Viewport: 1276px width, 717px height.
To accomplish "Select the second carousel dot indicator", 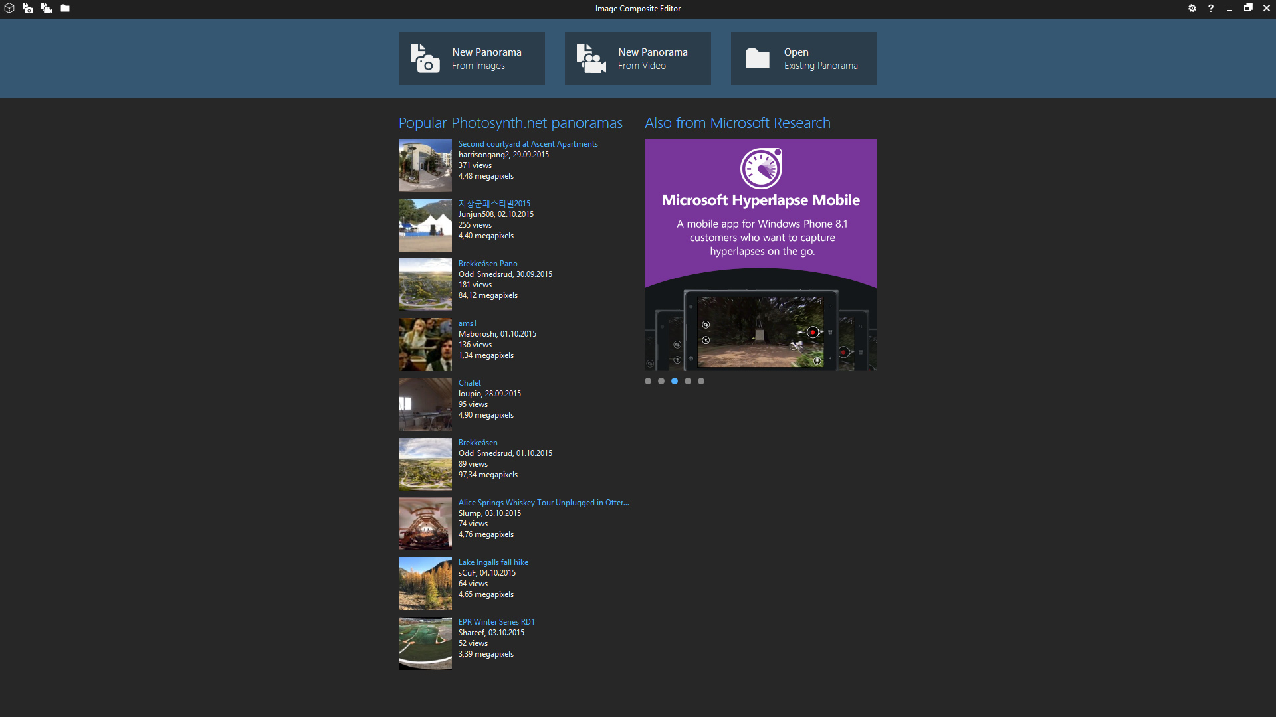I will (661, 381).
